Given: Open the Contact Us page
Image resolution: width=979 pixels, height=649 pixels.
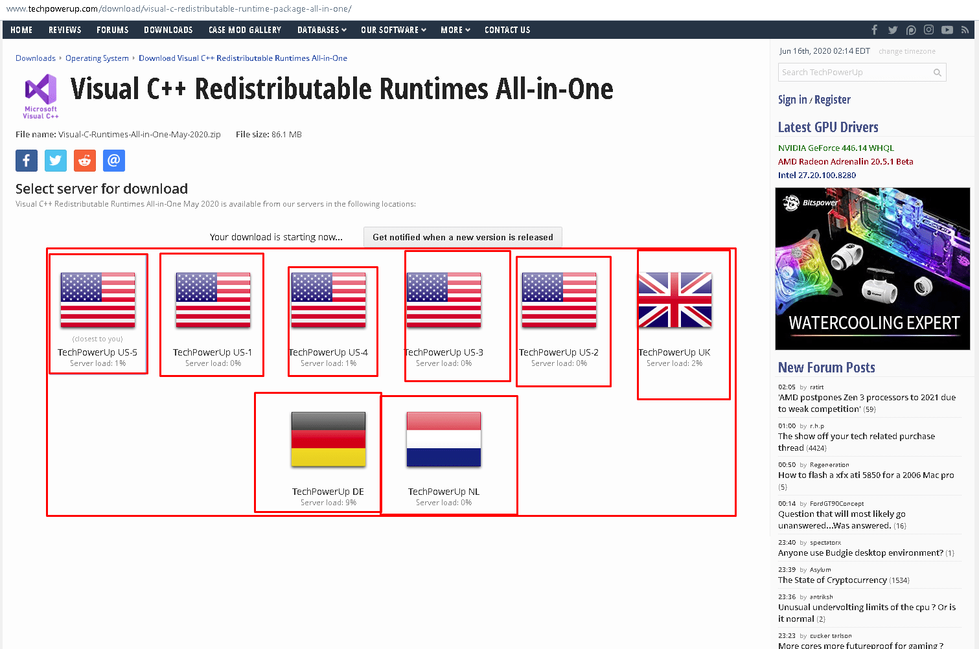Looking at the screenshot, I should [507, 30].
